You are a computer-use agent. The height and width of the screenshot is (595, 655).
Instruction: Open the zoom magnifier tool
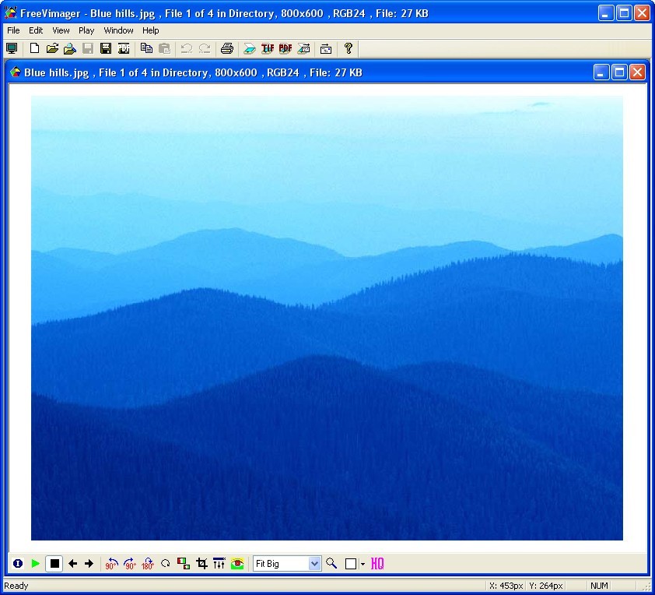[x=330, y=563]
